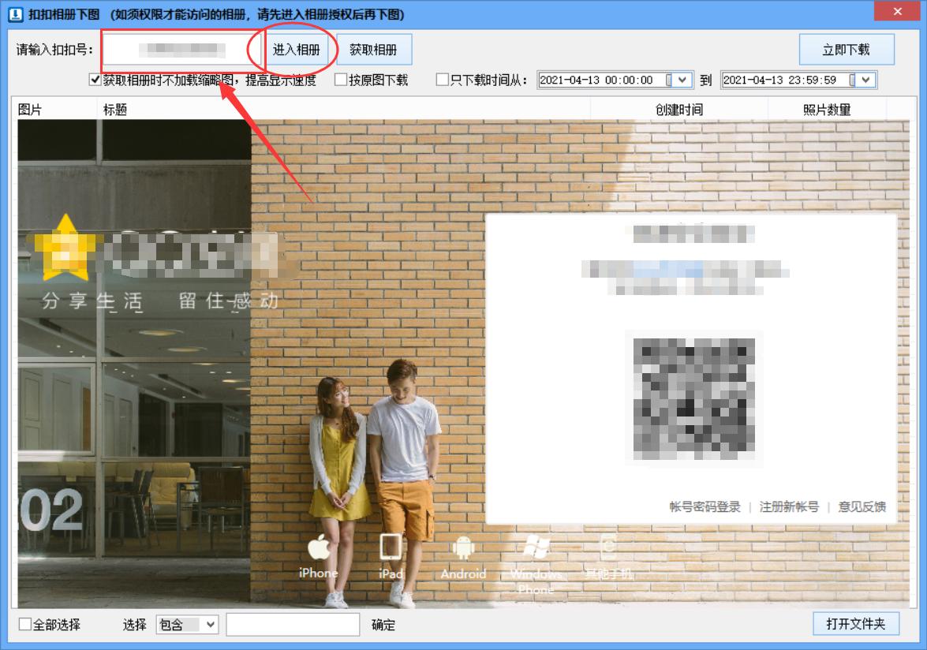The width and height of the screenshot is (927, 650).
Task: Open the 包含 filter combo box
Action: tap(207, 625)
